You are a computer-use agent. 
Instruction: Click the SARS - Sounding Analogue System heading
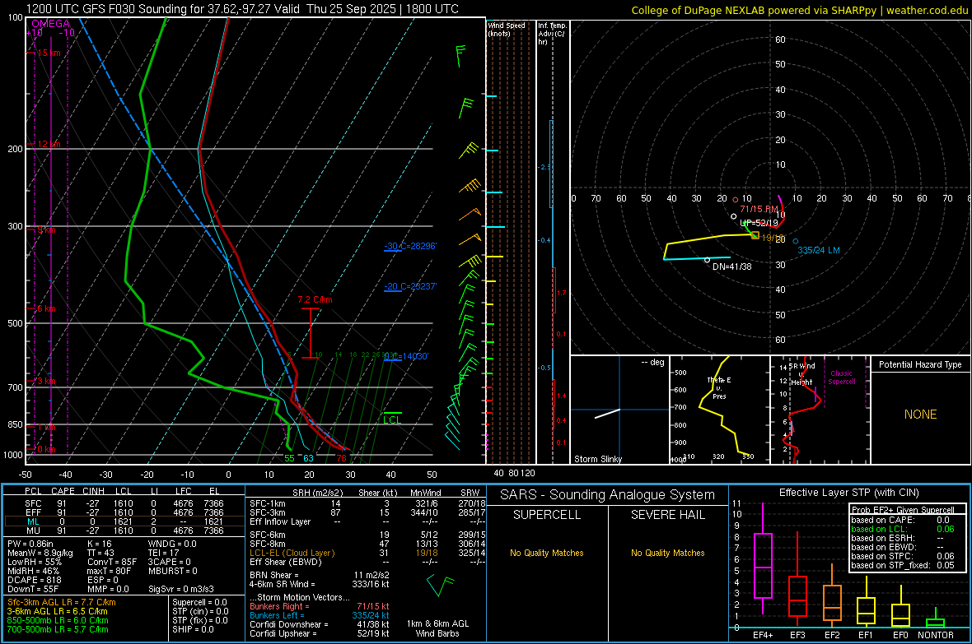click(x=608, y=495)
